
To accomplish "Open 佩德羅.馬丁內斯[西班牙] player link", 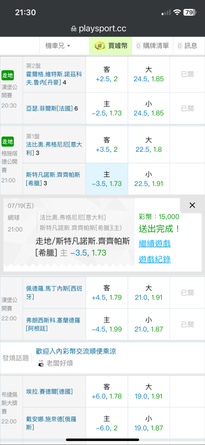I will (54, 292).
